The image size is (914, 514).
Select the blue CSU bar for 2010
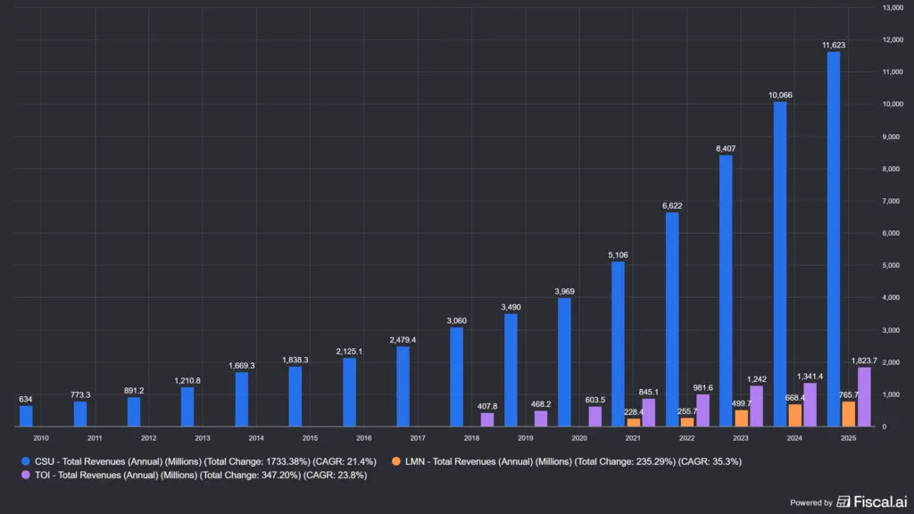tap(26, 416)
